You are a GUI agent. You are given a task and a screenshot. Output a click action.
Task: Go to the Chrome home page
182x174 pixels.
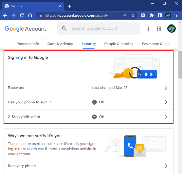click(x=30, y=15)
